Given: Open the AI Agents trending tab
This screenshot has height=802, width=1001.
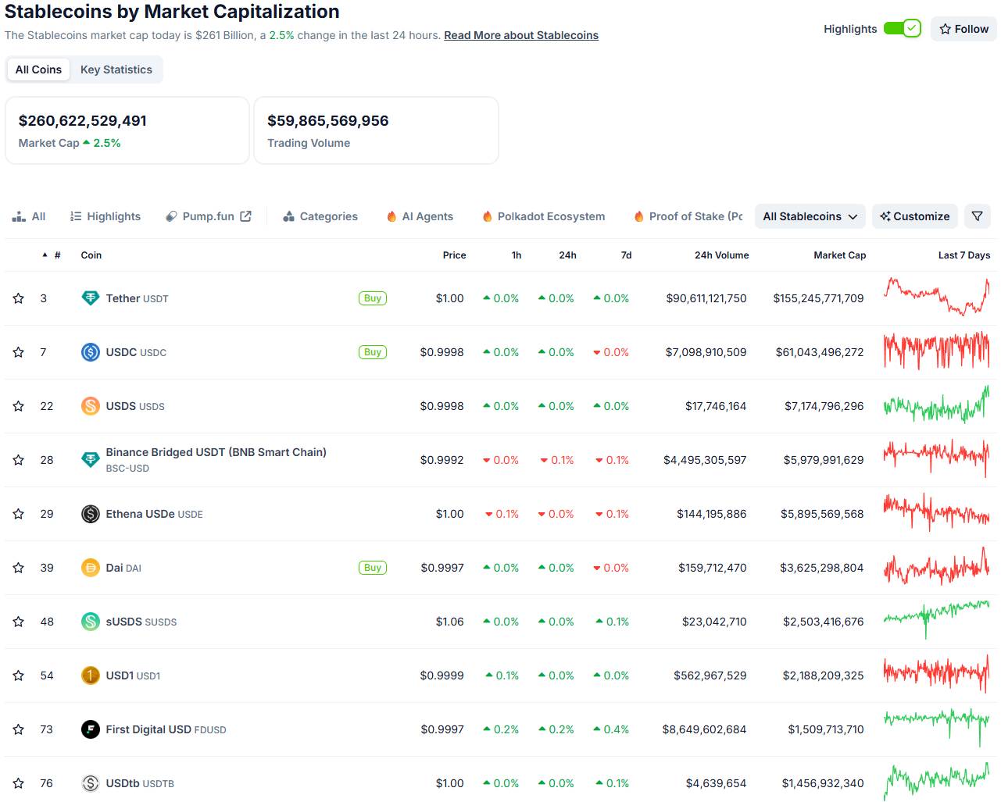Looking at the screenshot, I should click(420, 216).
